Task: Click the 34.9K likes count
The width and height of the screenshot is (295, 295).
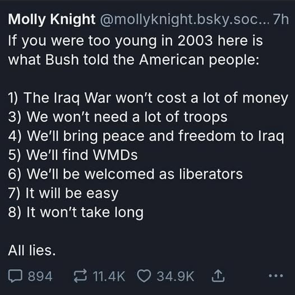Action: [x=175, y=276]
